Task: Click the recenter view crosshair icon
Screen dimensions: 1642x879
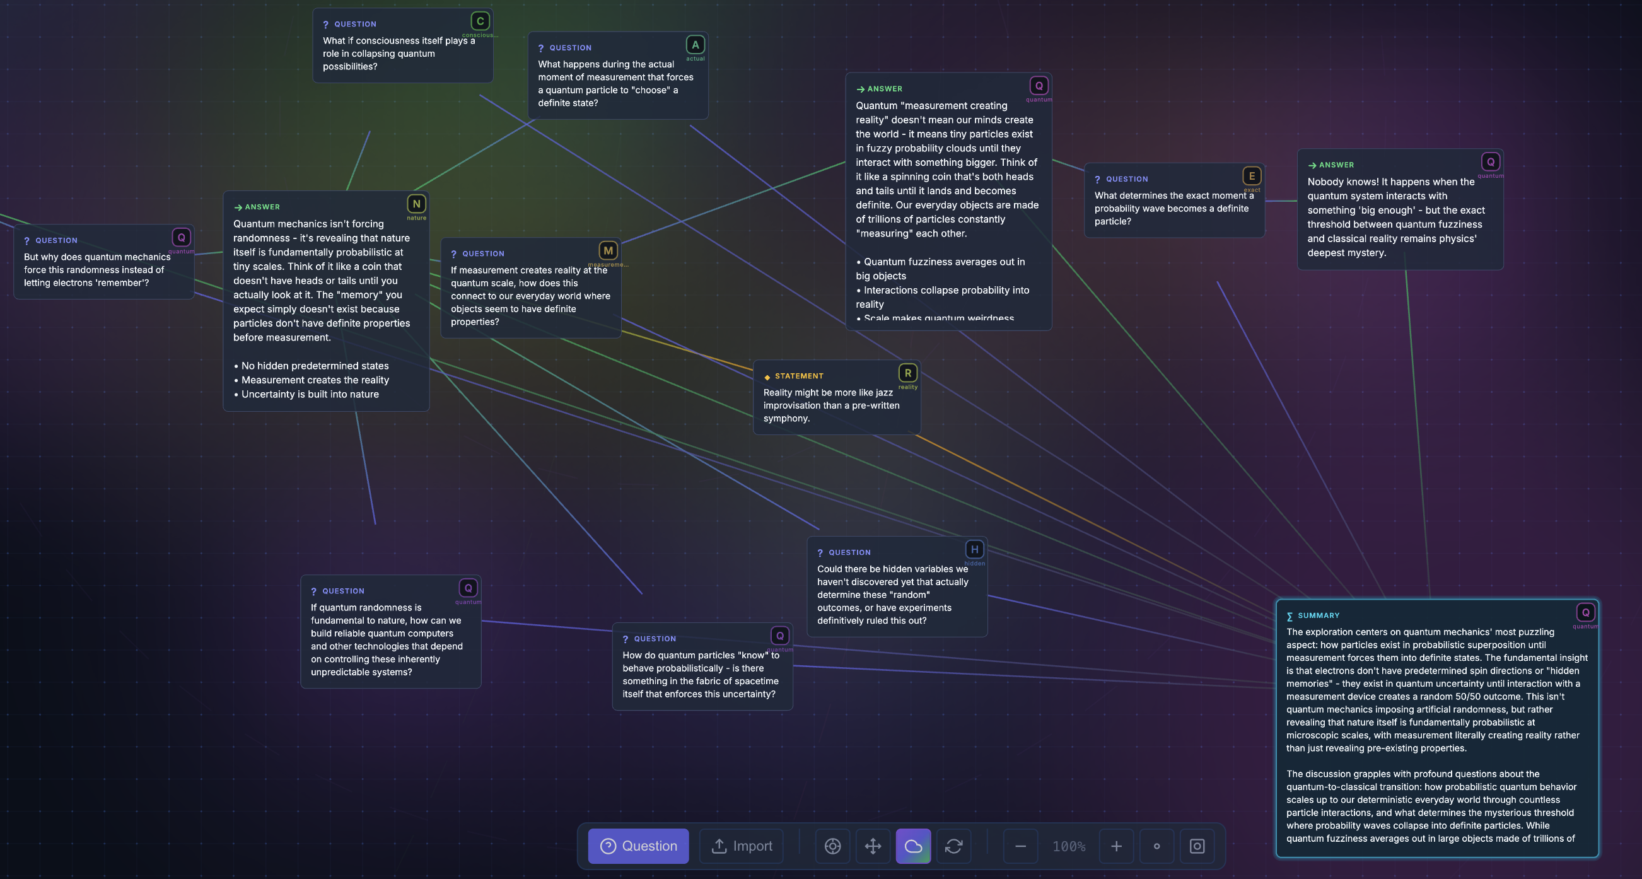Action: [832, 846]
